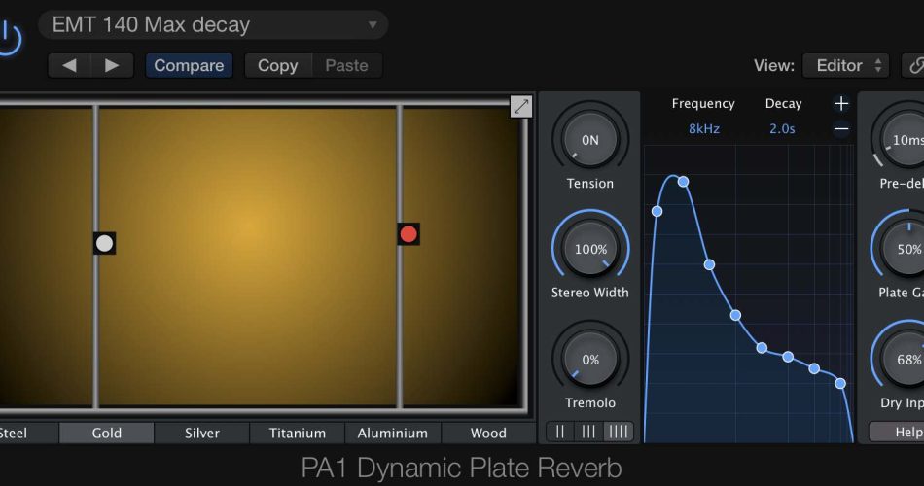Toggle the Compare button
Viewport: 924px width, 486px height.
[x=189, y=65]
